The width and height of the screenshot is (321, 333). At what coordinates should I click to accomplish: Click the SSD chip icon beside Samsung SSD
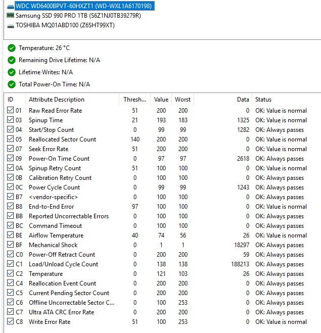point(11,15)
